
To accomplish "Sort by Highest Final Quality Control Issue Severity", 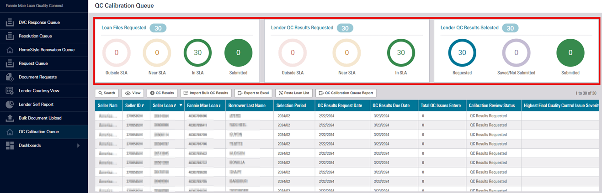I will (x=560, y=105).
